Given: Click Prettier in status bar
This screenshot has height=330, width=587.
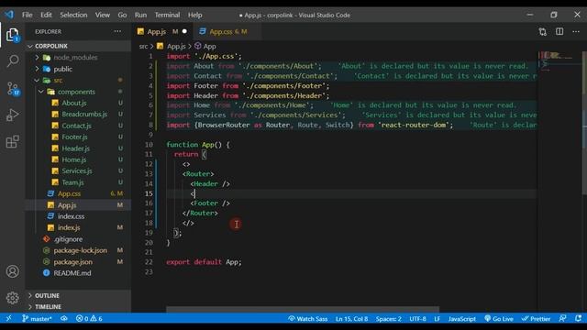Looking at the screenshot, I should click(536, 318).
